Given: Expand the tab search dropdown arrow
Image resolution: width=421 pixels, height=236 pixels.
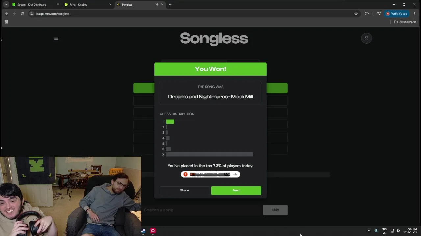Looking at the screenshot, I should [x=6, y=5].
